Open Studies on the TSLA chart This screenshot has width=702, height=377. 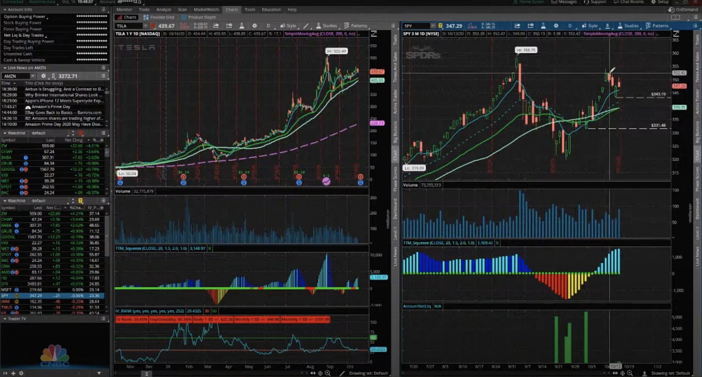click(x=327, y=26)
